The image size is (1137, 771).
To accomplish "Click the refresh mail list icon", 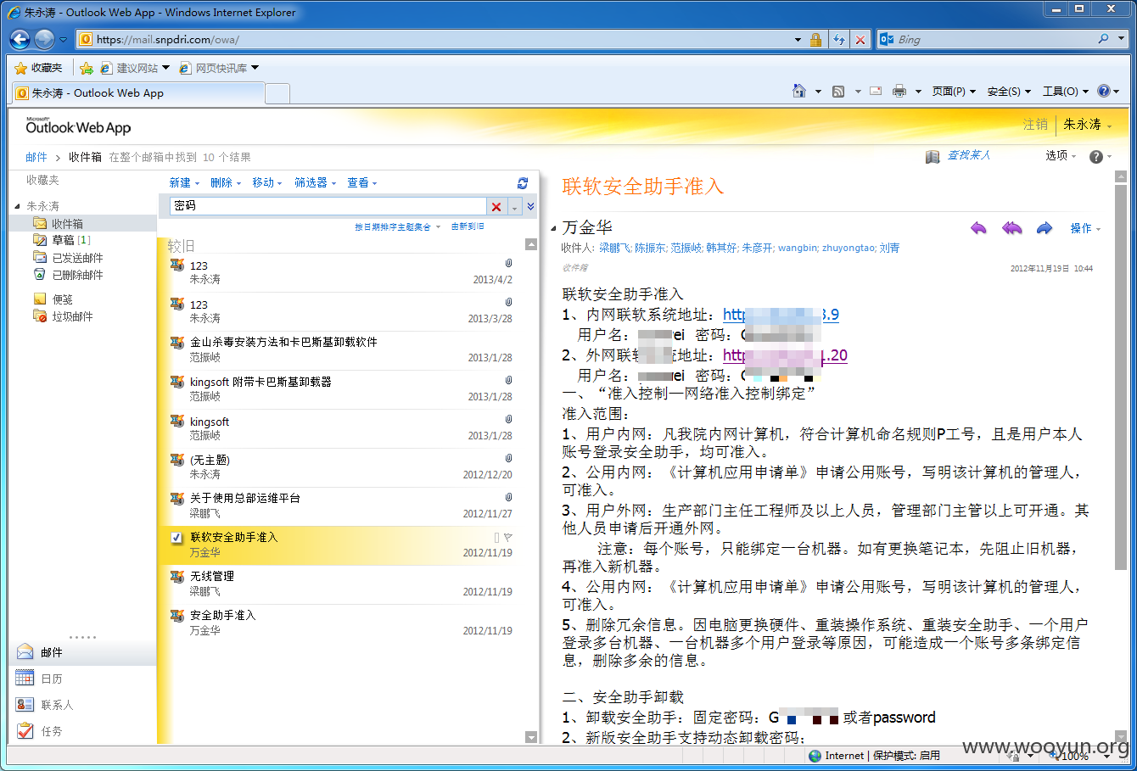I will tap(523, 182).
